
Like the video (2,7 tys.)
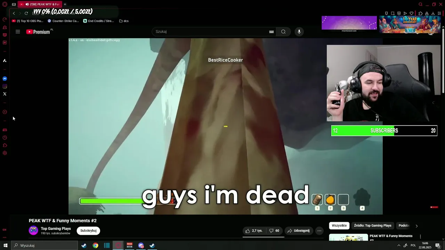(254, 231)
